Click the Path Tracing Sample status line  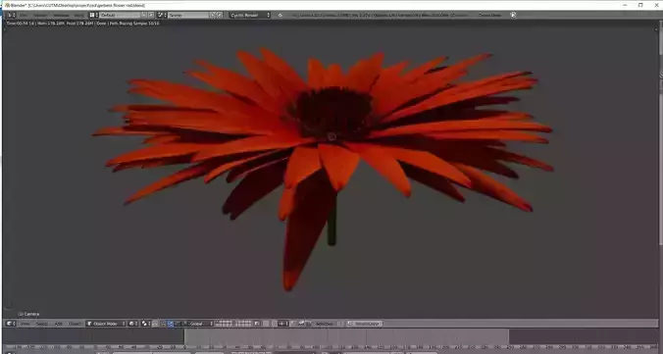point(82,24)
